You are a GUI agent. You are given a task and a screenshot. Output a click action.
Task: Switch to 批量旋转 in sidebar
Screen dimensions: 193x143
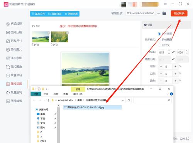(14, 93)
